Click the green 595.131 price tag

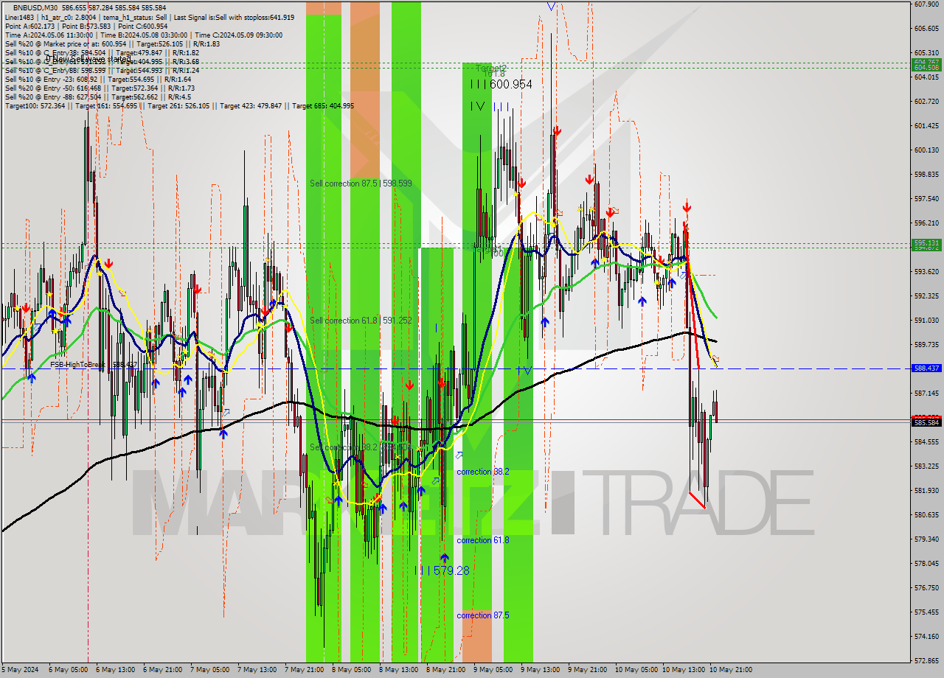tap(926, 242)
